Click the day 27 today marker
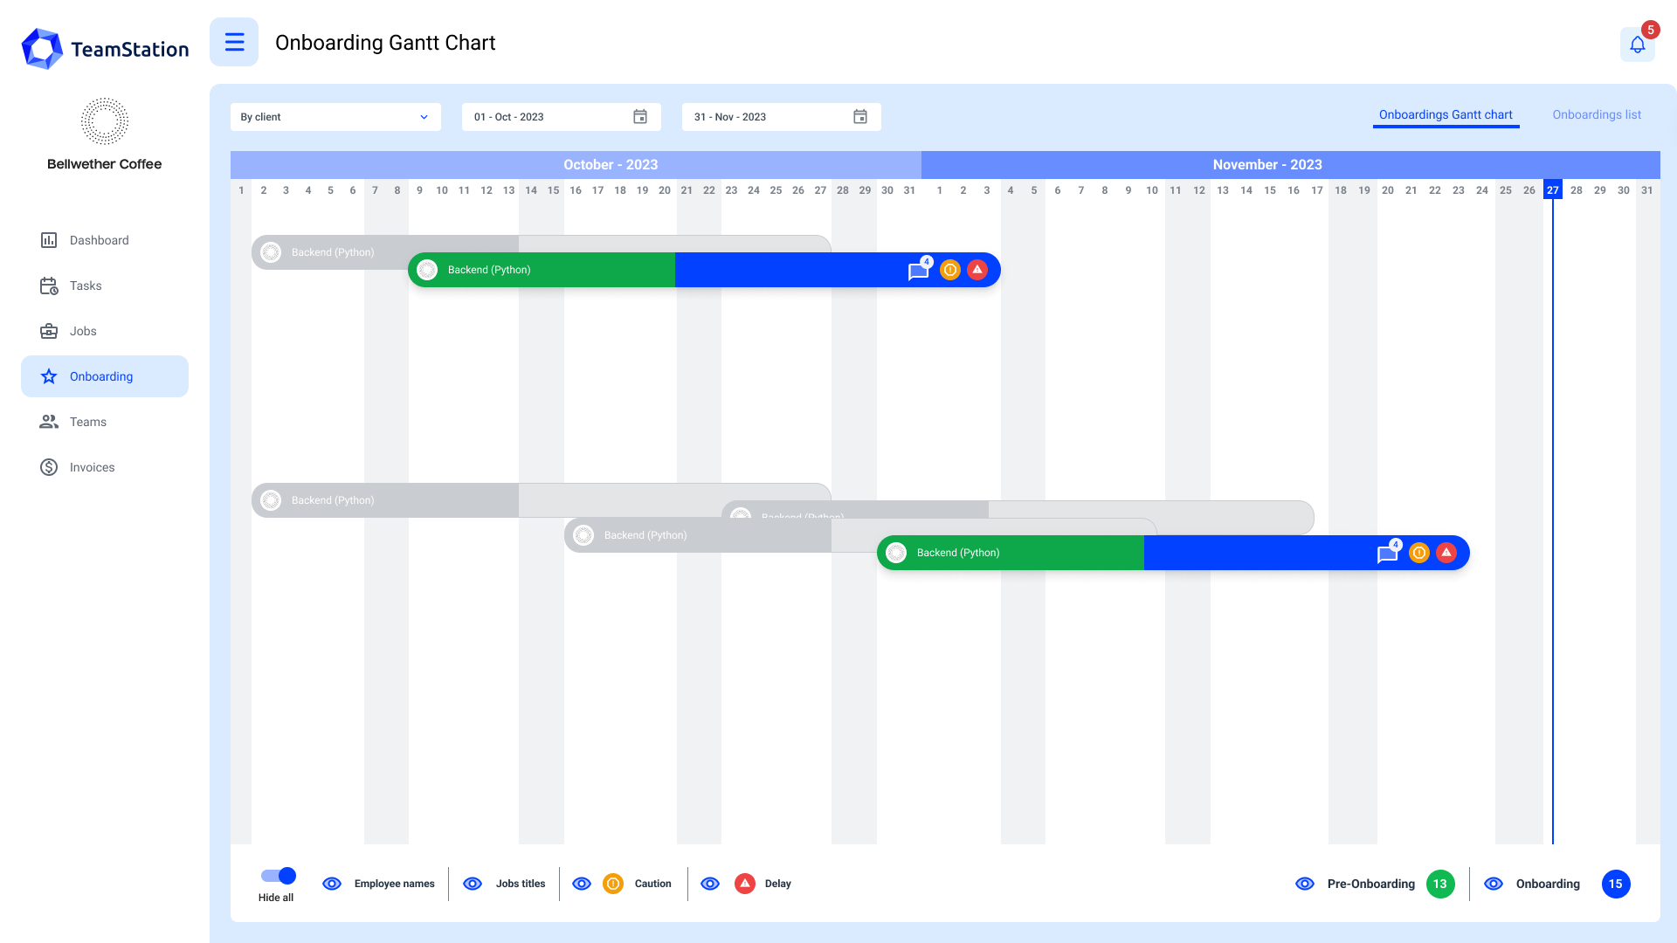This screenshot has height=943, width=1677. pyautogui.click(x=1552, y=189)
